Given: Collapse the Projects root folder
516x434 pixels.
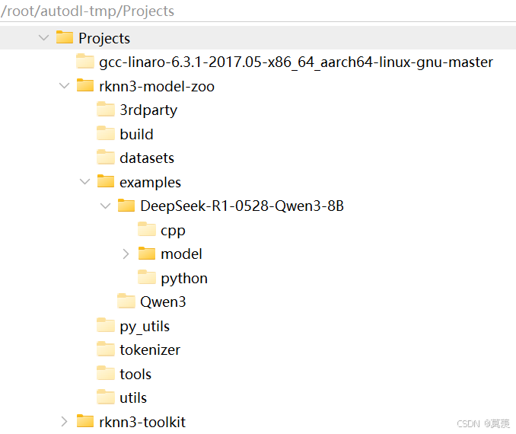Looking at the screenshot, I should [44, 37].
